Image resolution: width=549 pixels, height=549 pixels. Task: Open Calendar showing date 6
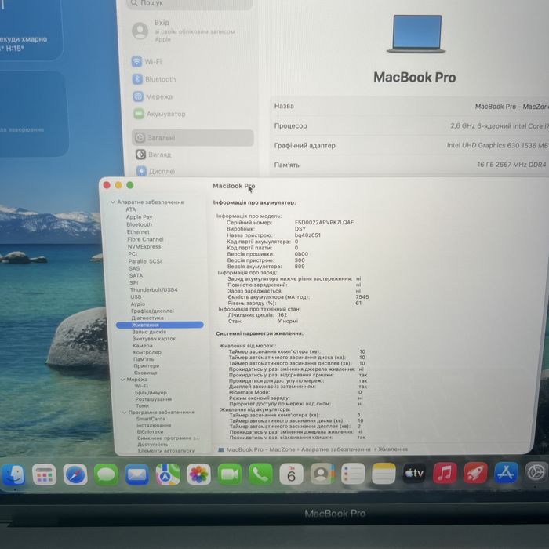click(x=291, y=474)
